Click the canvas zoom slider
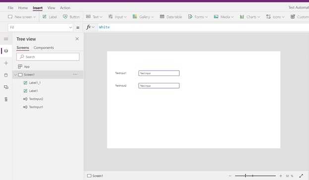Image resolution: width=309 pixels, height=180 pixels. tap(255, 176)
